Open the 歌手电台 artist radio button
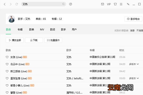 133,19
